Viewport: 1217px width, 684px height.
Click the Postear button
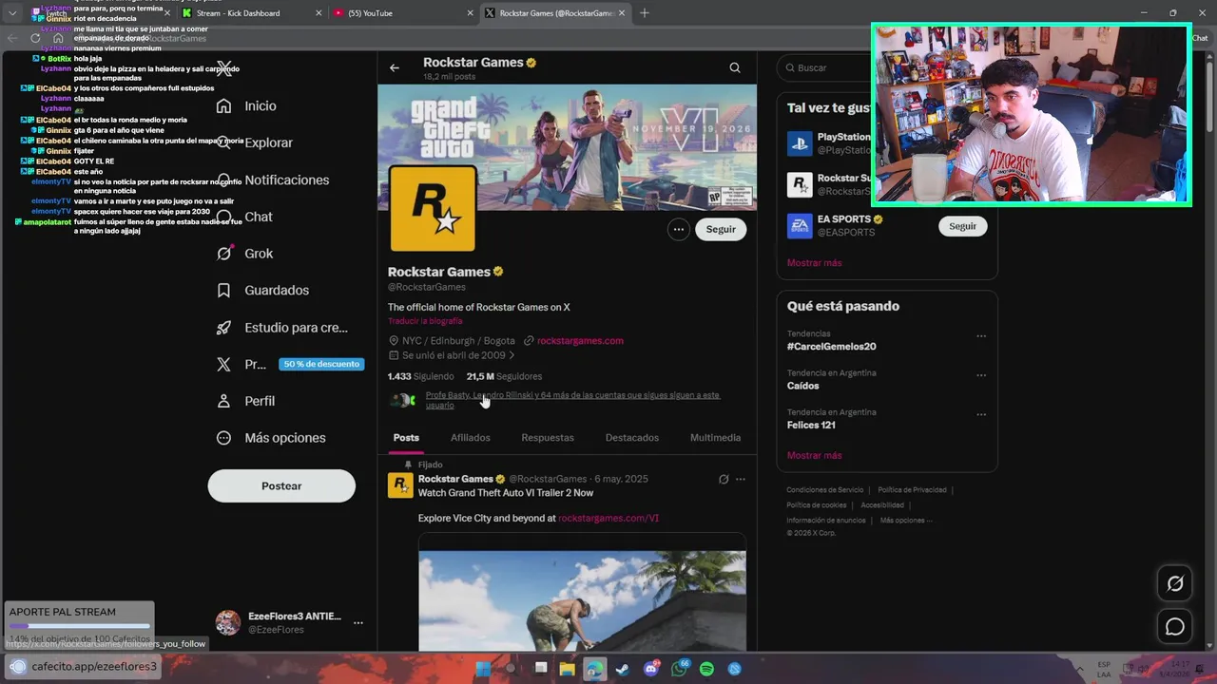pyautogui.click(x=281, y=485)
